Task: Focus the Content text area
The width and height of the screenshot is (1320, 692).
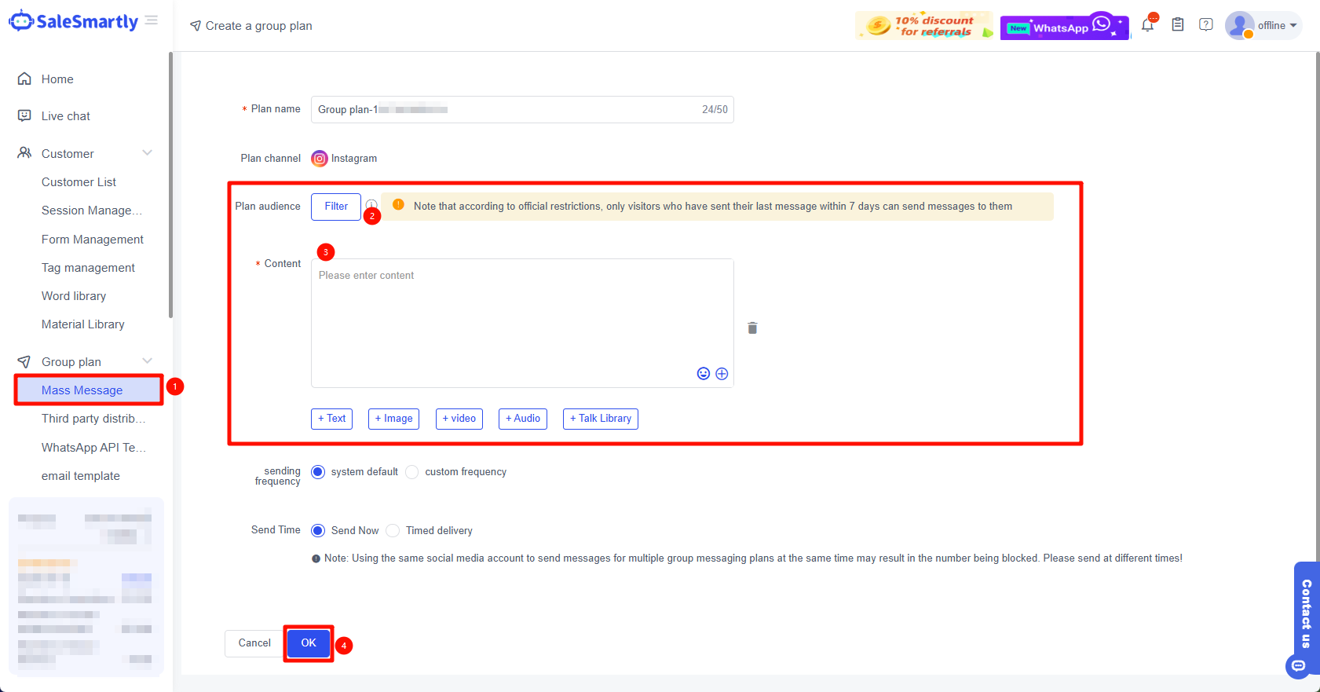Action: pos(522,323)
